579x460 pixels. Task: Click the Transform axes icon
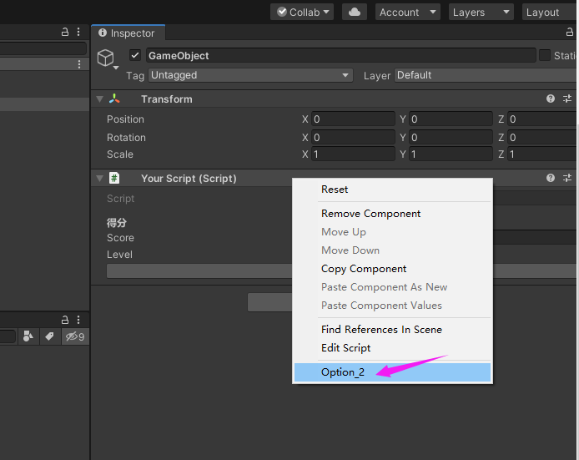tap(114, 99)
